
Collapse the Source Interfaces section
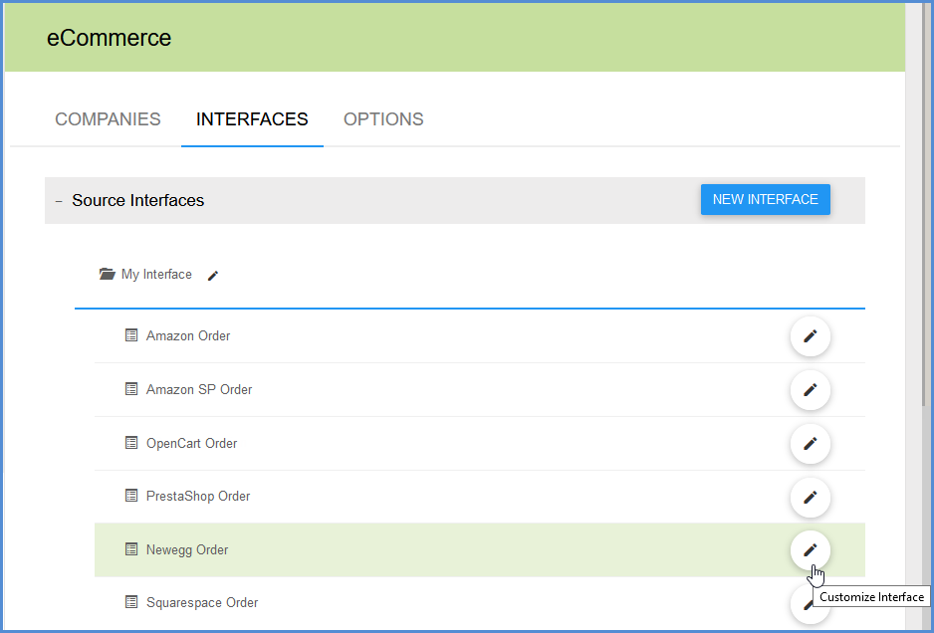59,201
